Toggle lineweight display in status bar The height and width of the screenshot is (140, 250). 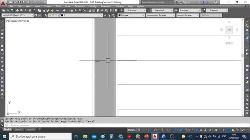(x=181, y=130)
